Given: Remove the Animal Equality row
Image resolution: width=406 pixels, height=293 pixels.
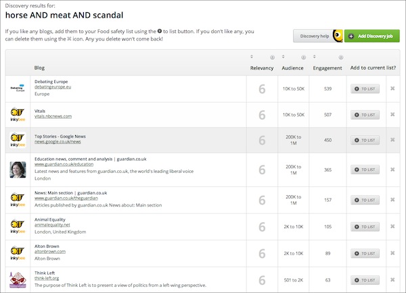Looking at the screenshot, I should (392, 227).
